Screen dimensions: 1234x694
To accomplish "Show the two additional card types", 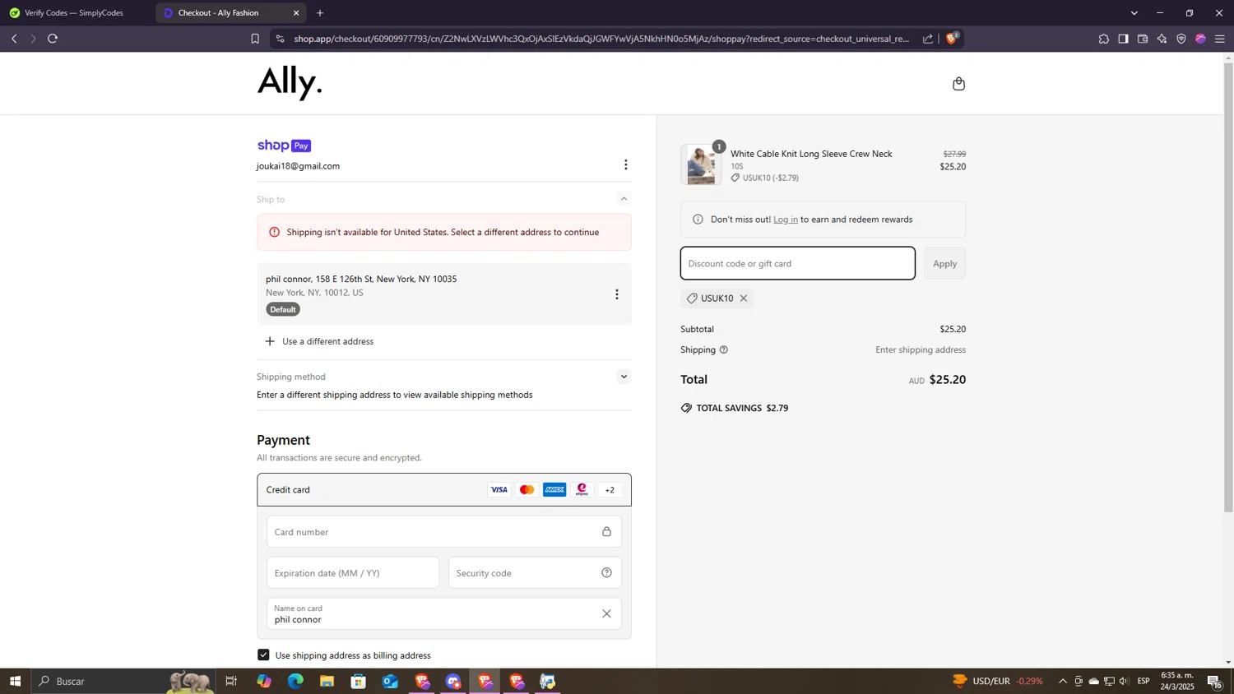I will point(610,490).
